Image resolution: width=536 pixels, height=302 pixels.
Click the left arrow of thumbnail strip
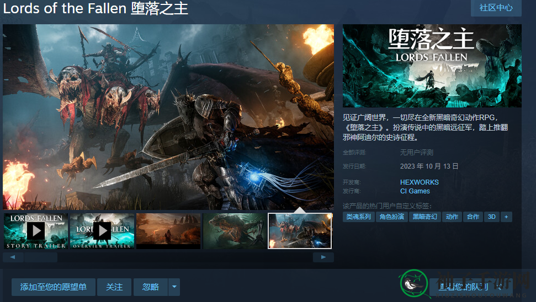coord(13,257)
